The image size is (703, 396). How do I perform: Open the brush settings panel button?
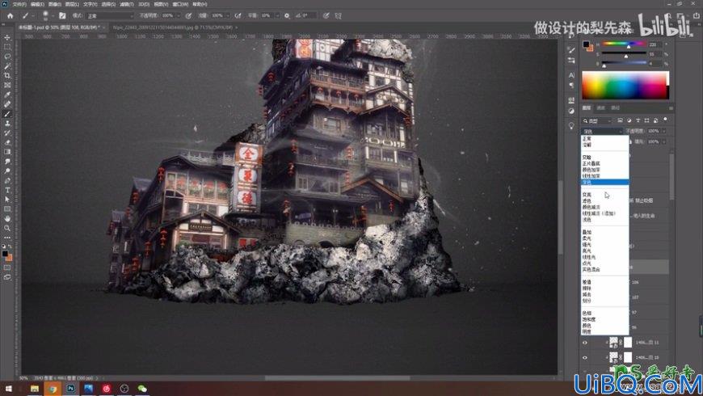point(62,15)
